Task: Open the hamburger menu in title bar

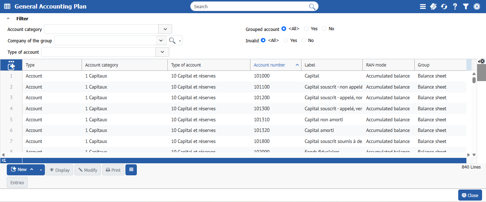Action: point(423,6)
